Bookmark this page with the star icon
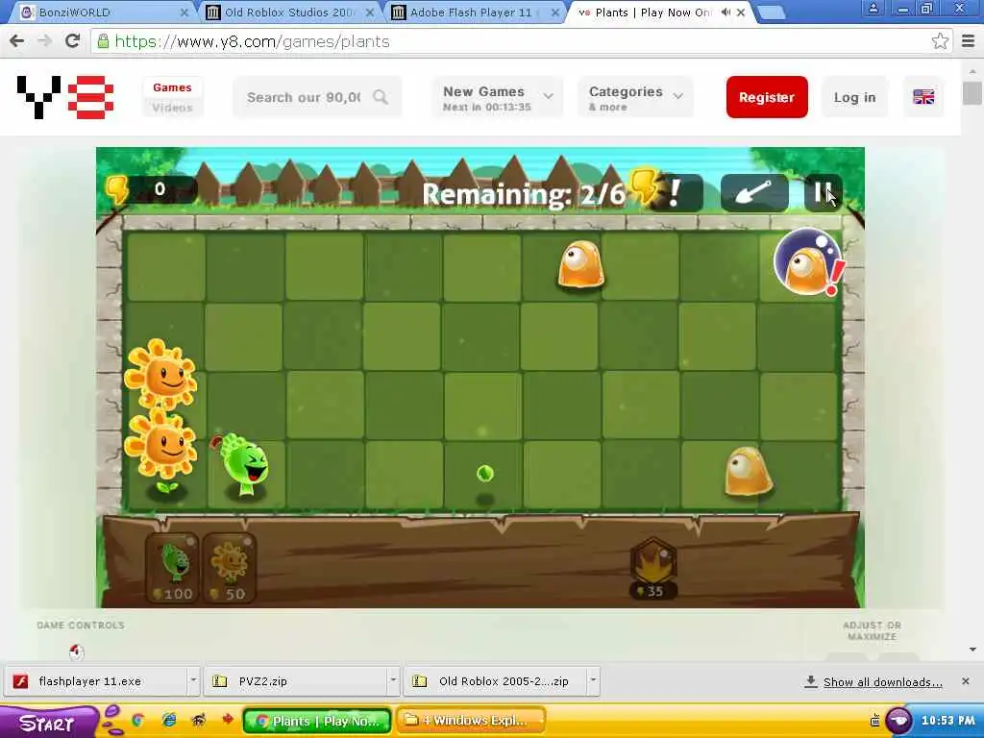The width and height of the screenshot is (984, 738). coord(940,41)
